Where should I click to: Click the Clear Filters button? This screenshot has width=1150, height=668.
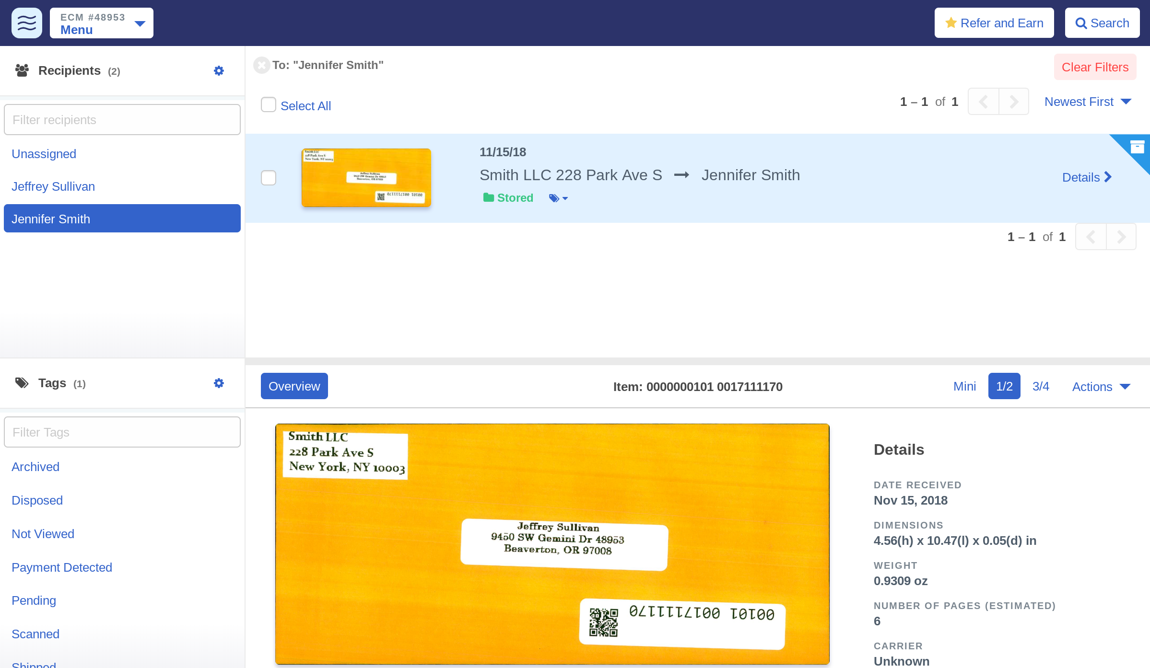pyautogui.click(x=1095, y=67)
